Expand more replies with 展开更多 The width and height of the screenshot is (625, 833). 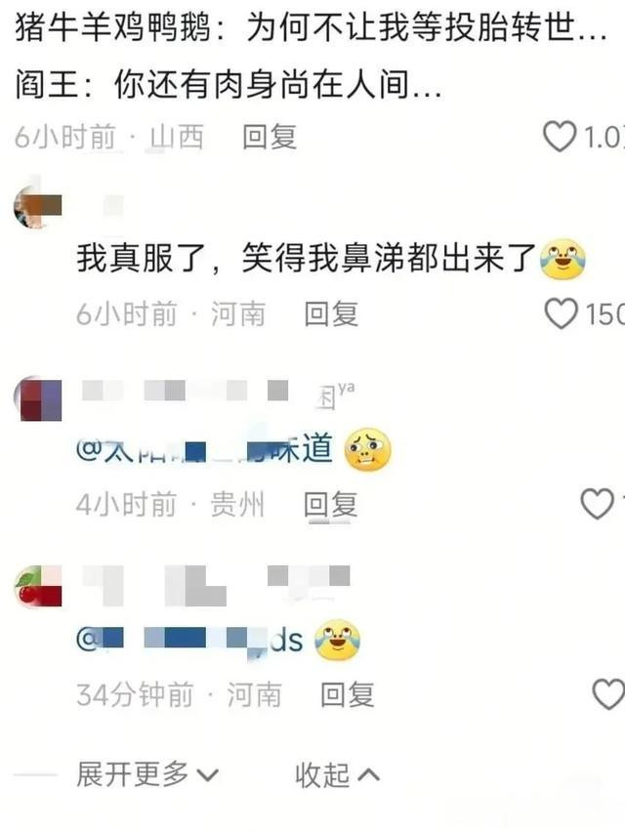[147, 774]
